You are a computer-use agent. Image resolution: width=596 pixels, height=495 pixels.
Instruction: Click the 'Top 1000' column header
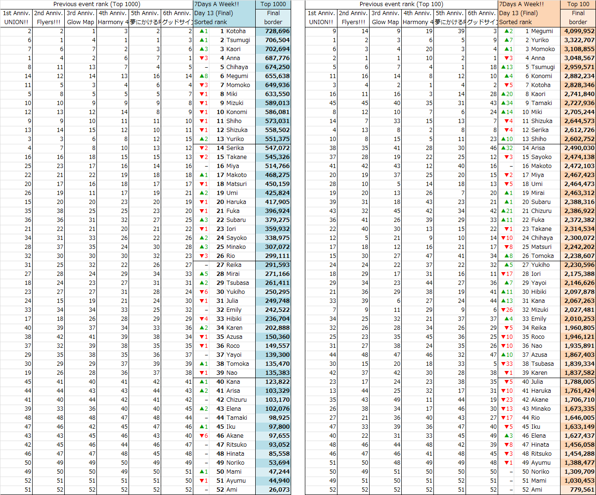coord(273,4)
